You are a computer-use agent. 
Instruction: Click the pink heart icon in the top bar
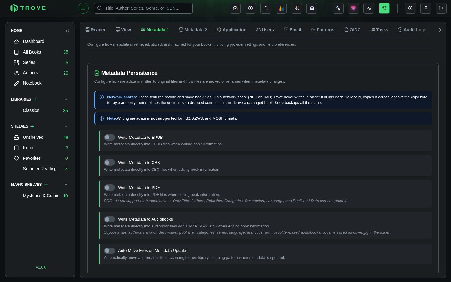pos(354,8)
